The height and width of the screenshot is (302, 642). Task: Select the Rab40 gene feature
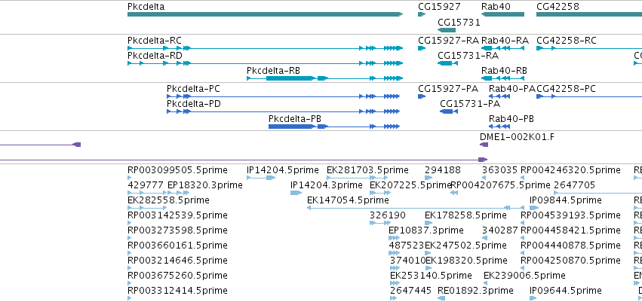(x=502, y=14)
